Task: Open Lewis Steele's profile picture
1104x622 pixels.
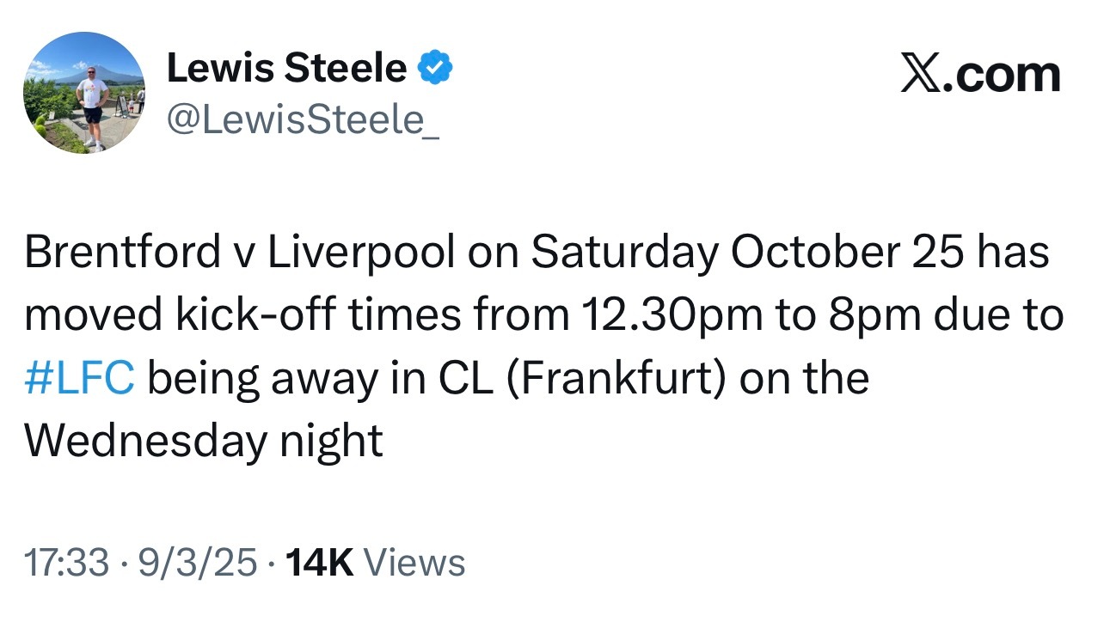Action: click(x=84, y=95)
